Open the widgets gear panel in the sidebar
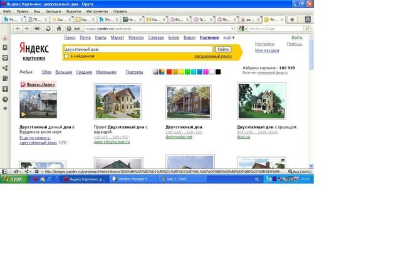The width and height of the screenshot is (401, 267). tap(5, 58)
